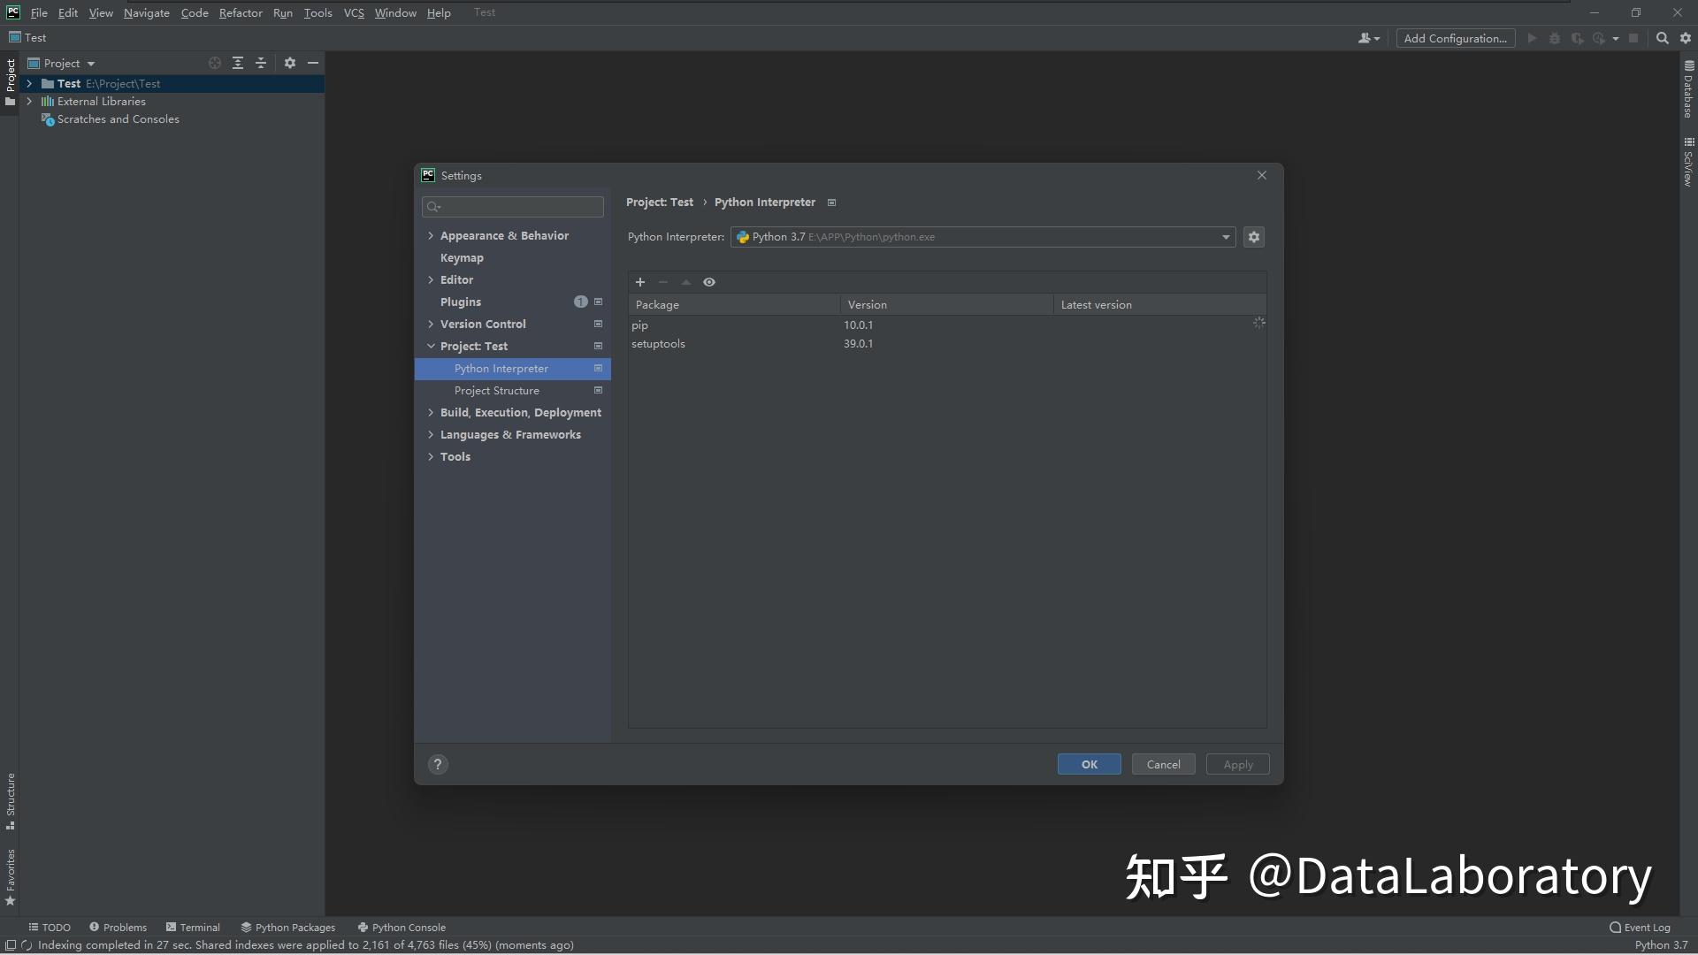Show early releases with the eye icon
Image resolution: width=1698 pixels, height=955 pixels.
[x=709, y=281]
